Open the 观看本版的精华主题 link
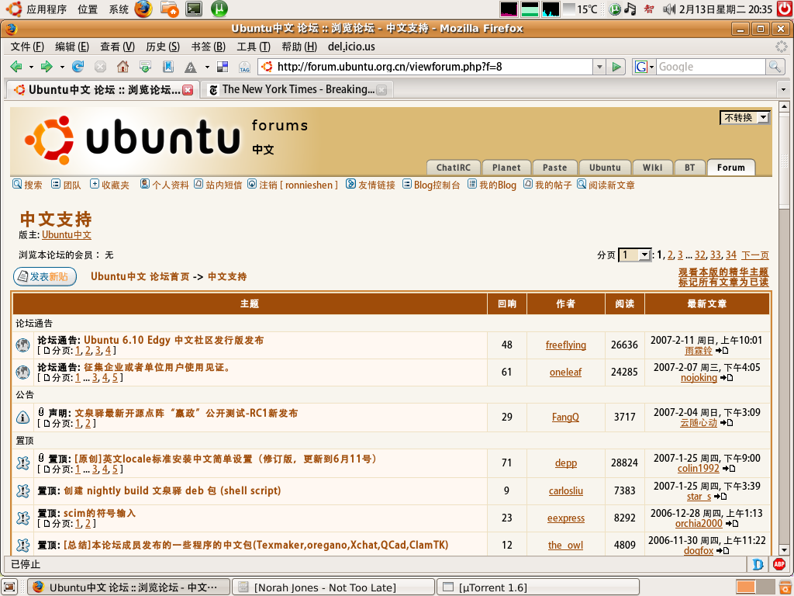Image resolution: width=794 pixels, height=596 pixels. pyautogui.click(x=723, y=272)
